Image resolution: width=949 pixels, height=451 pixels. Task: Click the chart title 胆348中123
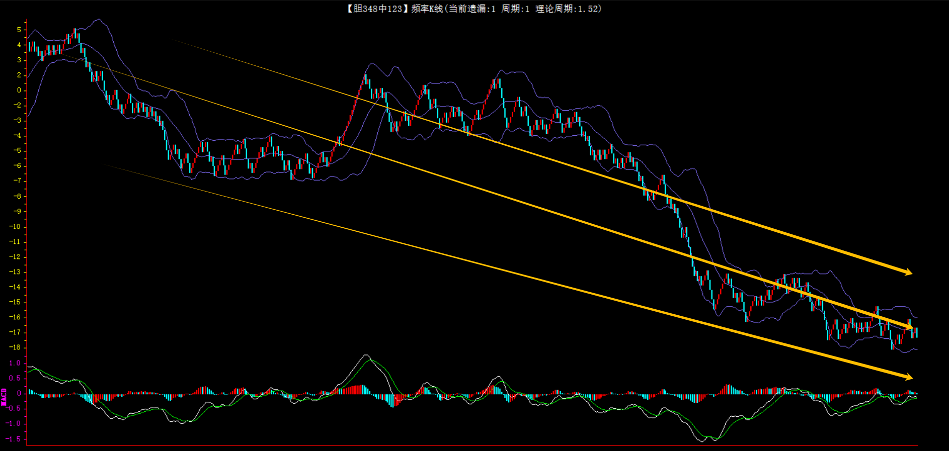377,9
